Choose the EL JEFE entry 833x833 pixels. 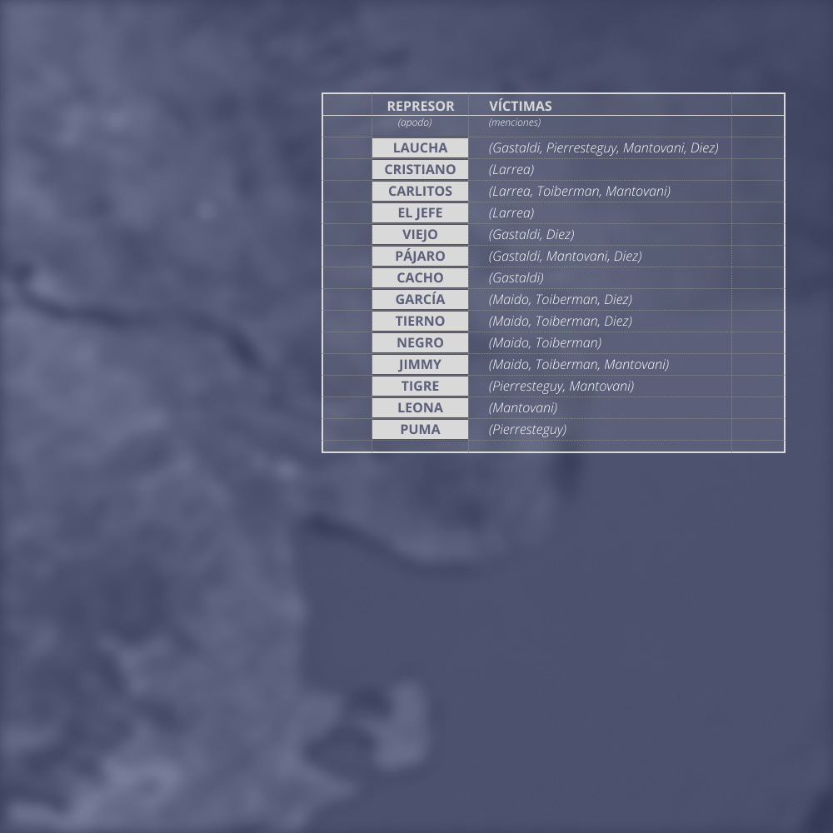point(420,213)
